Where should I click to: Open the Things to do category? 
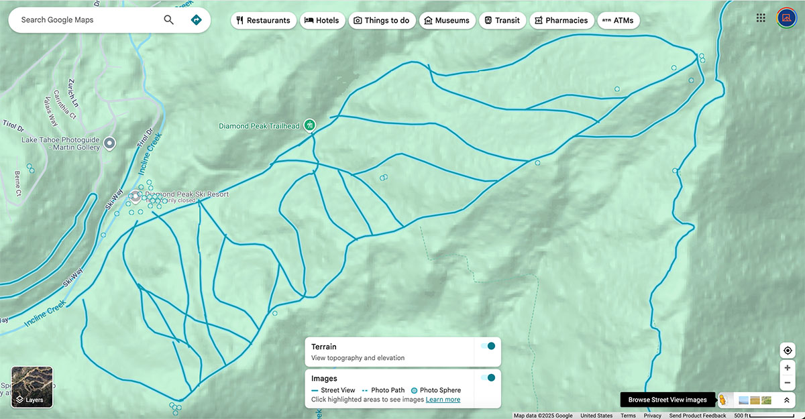pos(382,20)
